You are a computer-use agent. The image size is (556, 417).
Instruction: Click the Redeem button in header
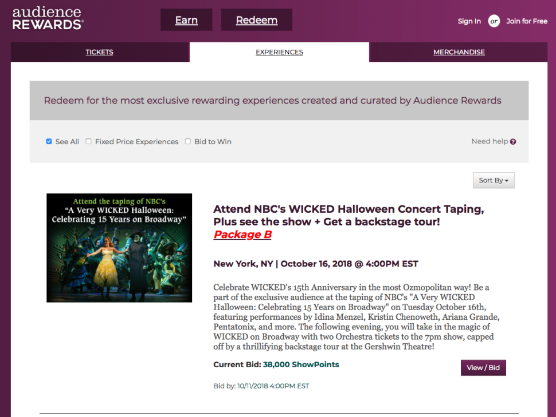coord(257,20)
